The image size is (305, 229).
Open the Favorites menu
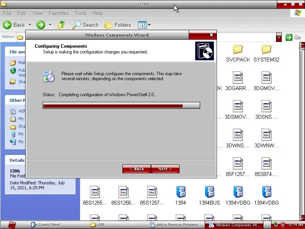coord(59,13)
